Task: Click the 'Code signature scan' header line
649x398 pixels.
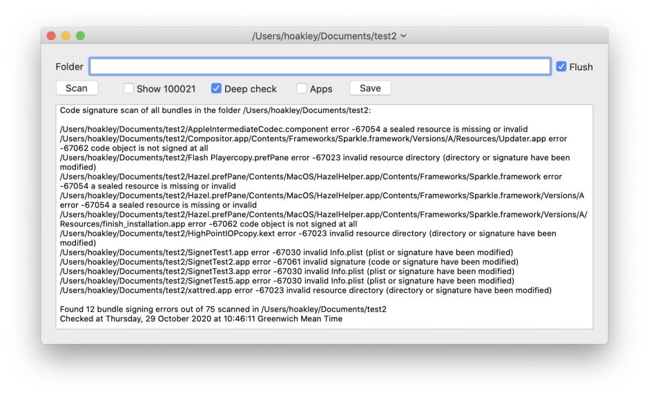Action: 215,110
